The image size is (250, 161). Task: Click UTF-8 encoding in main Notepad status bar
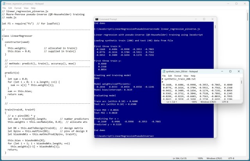click(230, 158)
